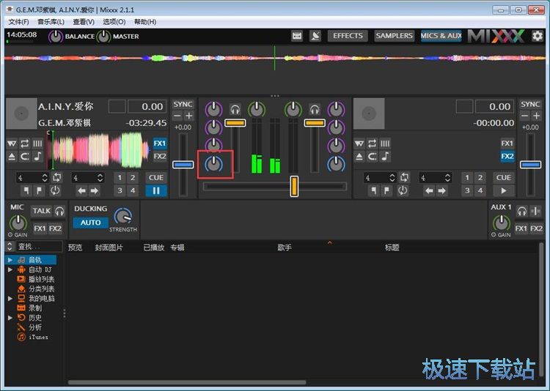The width and height of the screenshot is (550, 391).
Task: Click the recording cassette icon in top bar
Action: (x=297, y=36)
